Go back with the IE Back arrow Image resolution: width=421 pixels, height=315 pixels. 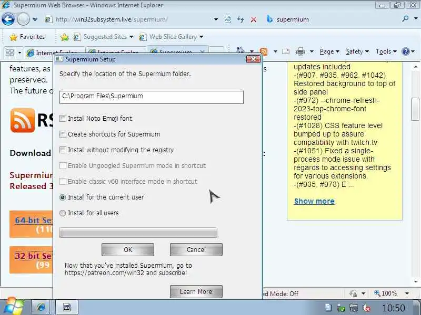pyautogui.click(x=8, y=19)
